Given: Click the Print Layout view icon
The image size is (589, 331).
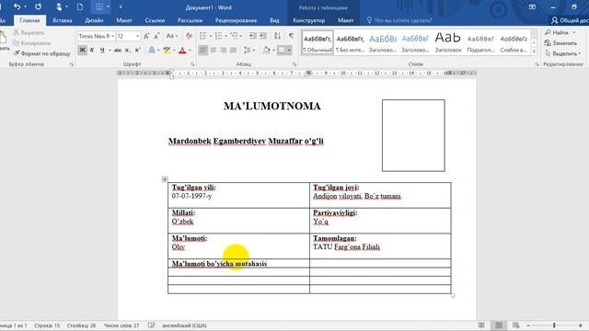Looking at the screenshot, I should click(x=499, y=325).
